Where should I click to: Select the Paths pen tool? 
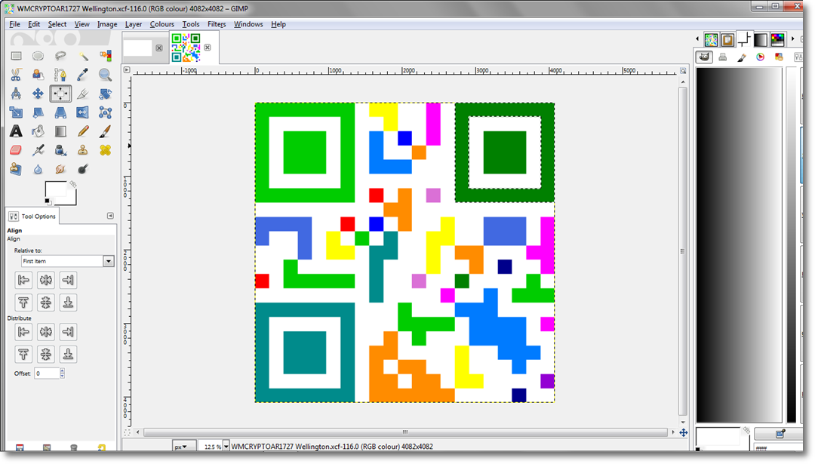coord(60,75)
